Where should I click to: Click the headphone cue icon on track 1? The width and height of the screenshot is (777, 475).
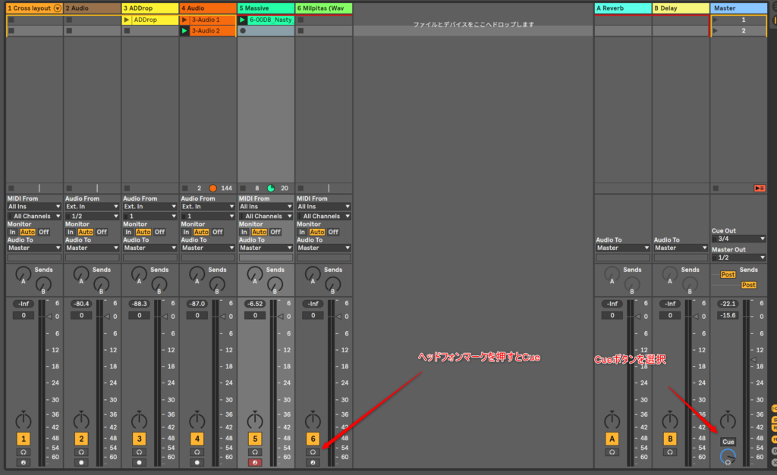24,452
